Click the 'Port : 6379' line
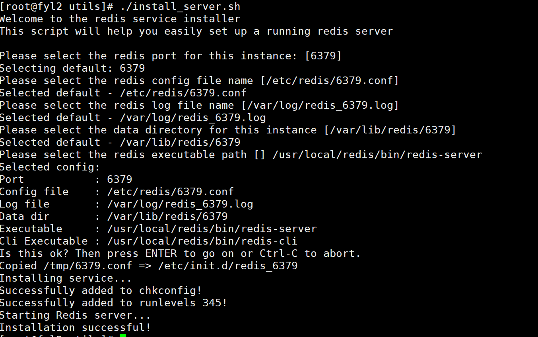 pos(66,179)
